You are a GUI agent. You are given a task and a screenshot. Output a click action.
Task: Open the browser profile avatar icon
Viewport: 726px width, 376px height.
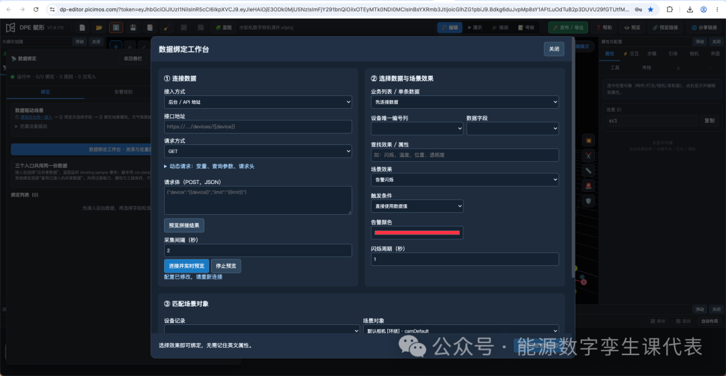pos(703,9)
